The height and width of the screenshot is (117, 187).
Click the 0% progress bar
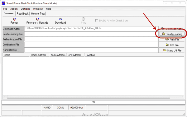pyautogui.click(x=93, y=102)
